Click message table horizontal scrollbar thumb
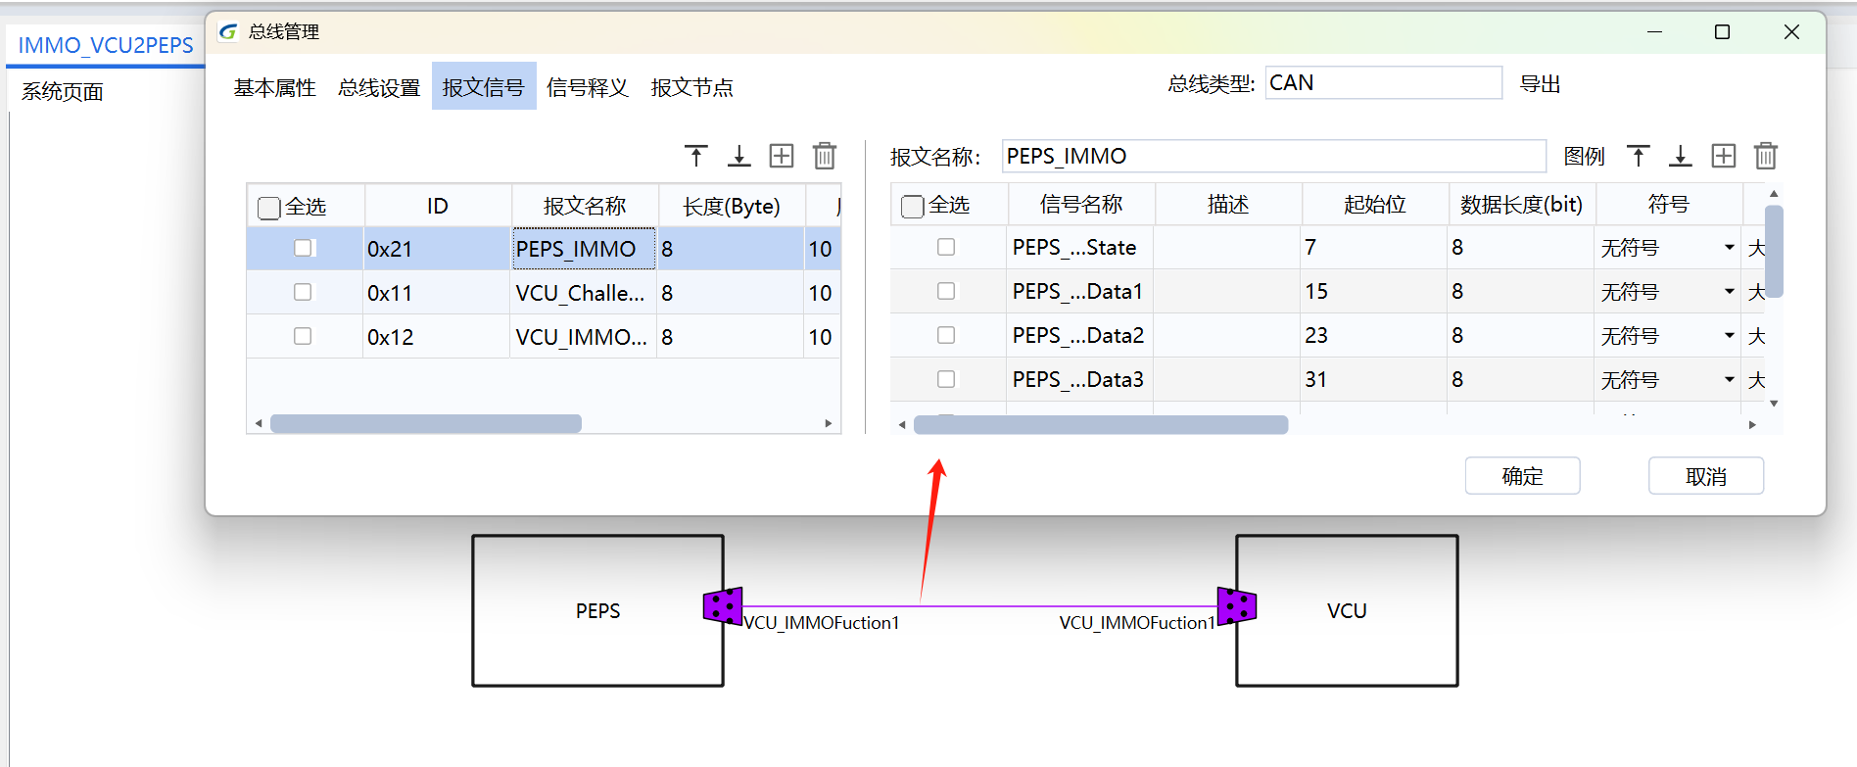1857x767 pixels. 426,423
